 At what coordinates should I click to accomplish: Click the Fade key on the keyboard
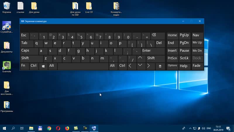pyautogui.click(x=197, y=66)
